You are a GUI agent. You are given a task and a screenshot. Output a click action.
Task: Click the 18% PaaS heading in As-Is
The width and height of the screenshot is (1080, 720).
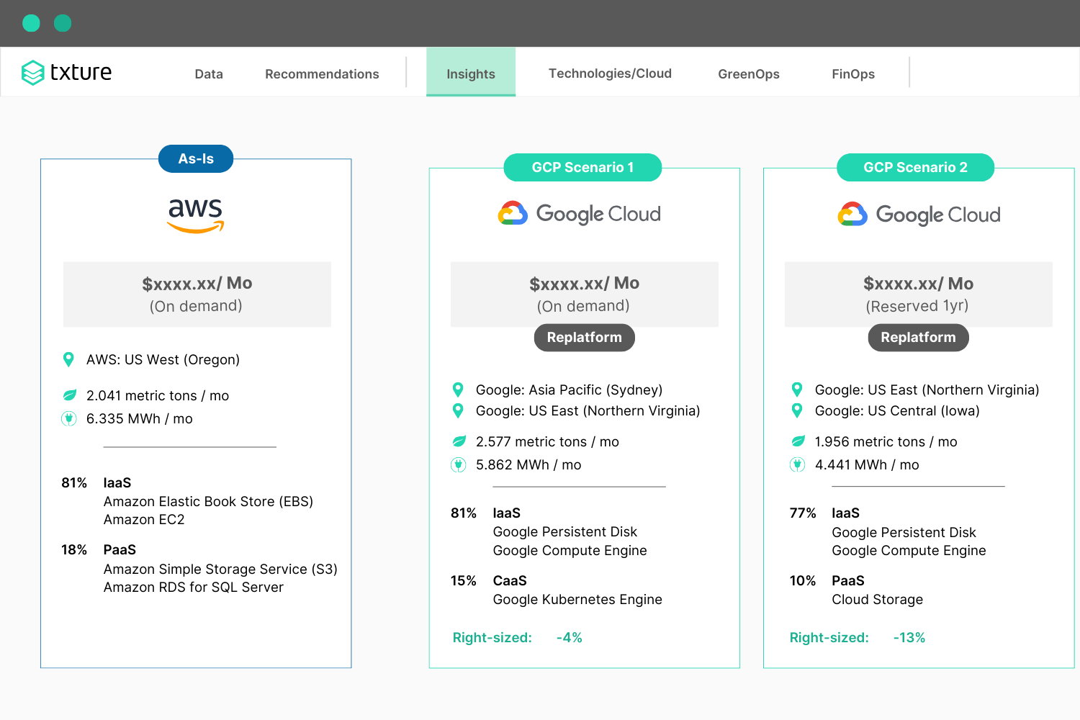[99, 549]
